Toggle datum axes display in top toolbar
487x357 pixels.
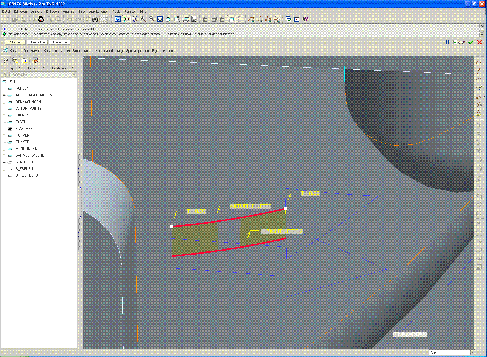tap(260, 19)
